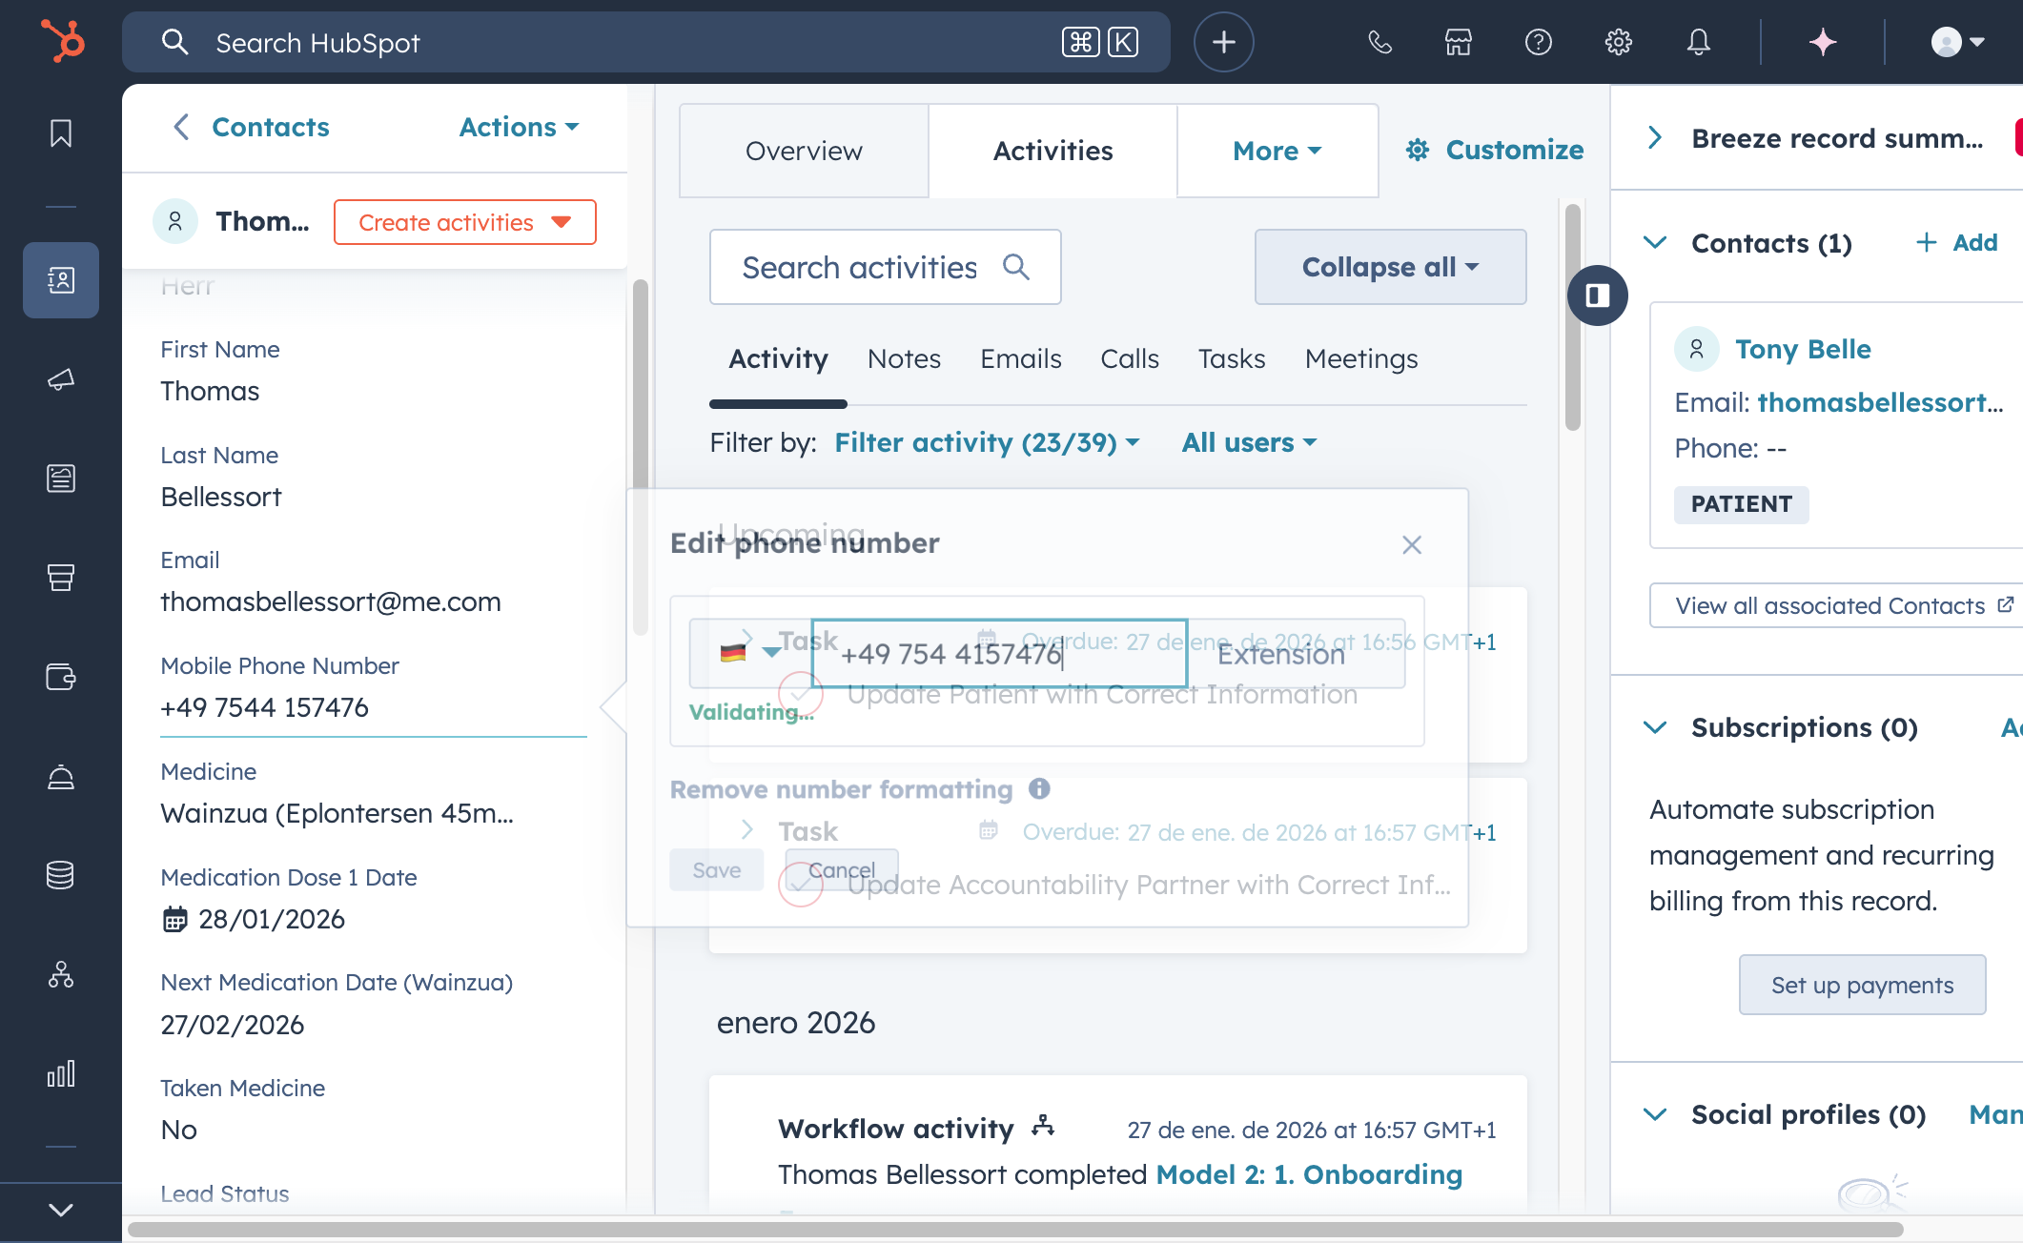This screenshot has height=1243, width=2023.
Task: Open the Settings gear icon
Action: 1619,42
